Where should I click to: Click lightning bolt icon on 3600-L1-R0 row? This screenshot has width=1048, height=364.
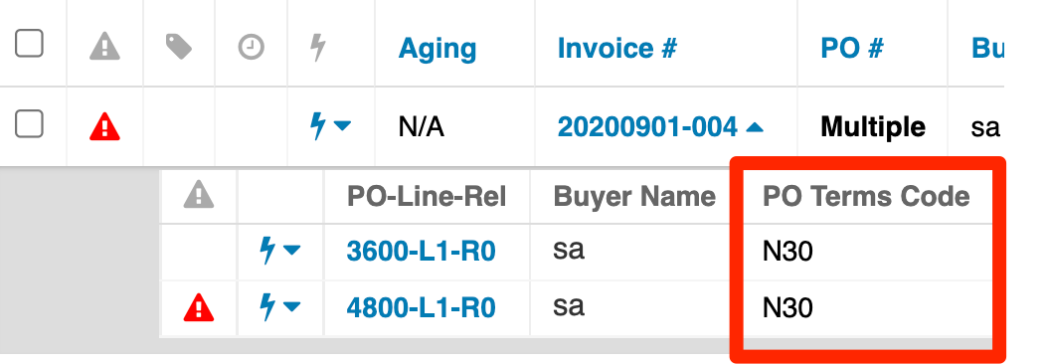(267, 251)
